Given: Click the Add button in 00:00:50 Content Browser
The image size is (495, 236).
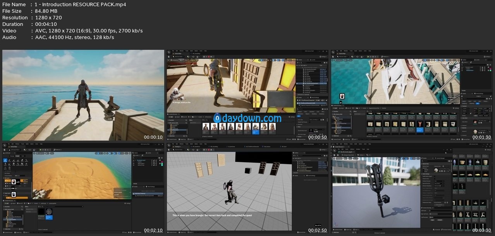Looking at the screenshot, I should (170, 117).
